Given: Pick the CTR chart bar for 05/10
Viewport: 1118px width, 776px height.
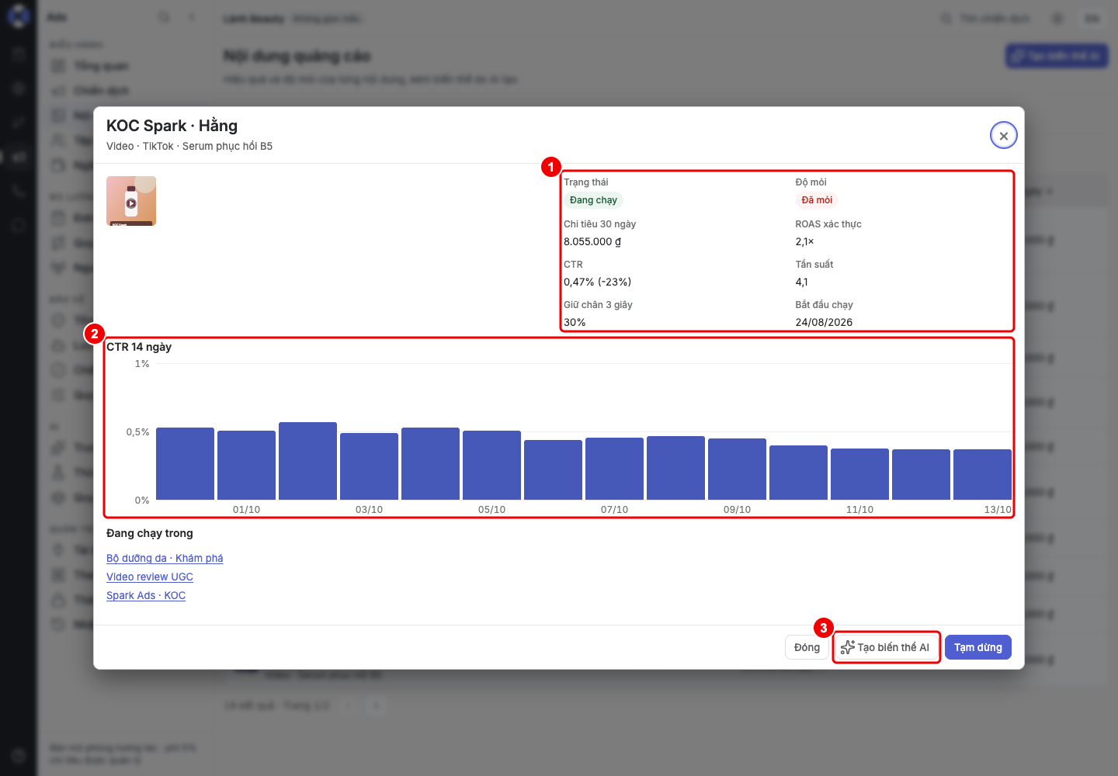Looking at the screenshot, I should click(491, 465).
